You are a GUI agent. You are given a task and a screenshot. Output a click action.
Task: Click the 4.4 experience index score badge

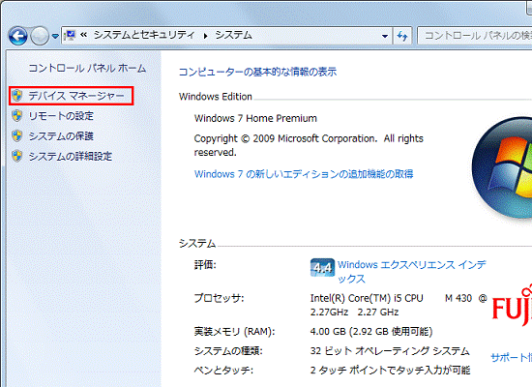[322, 268]
